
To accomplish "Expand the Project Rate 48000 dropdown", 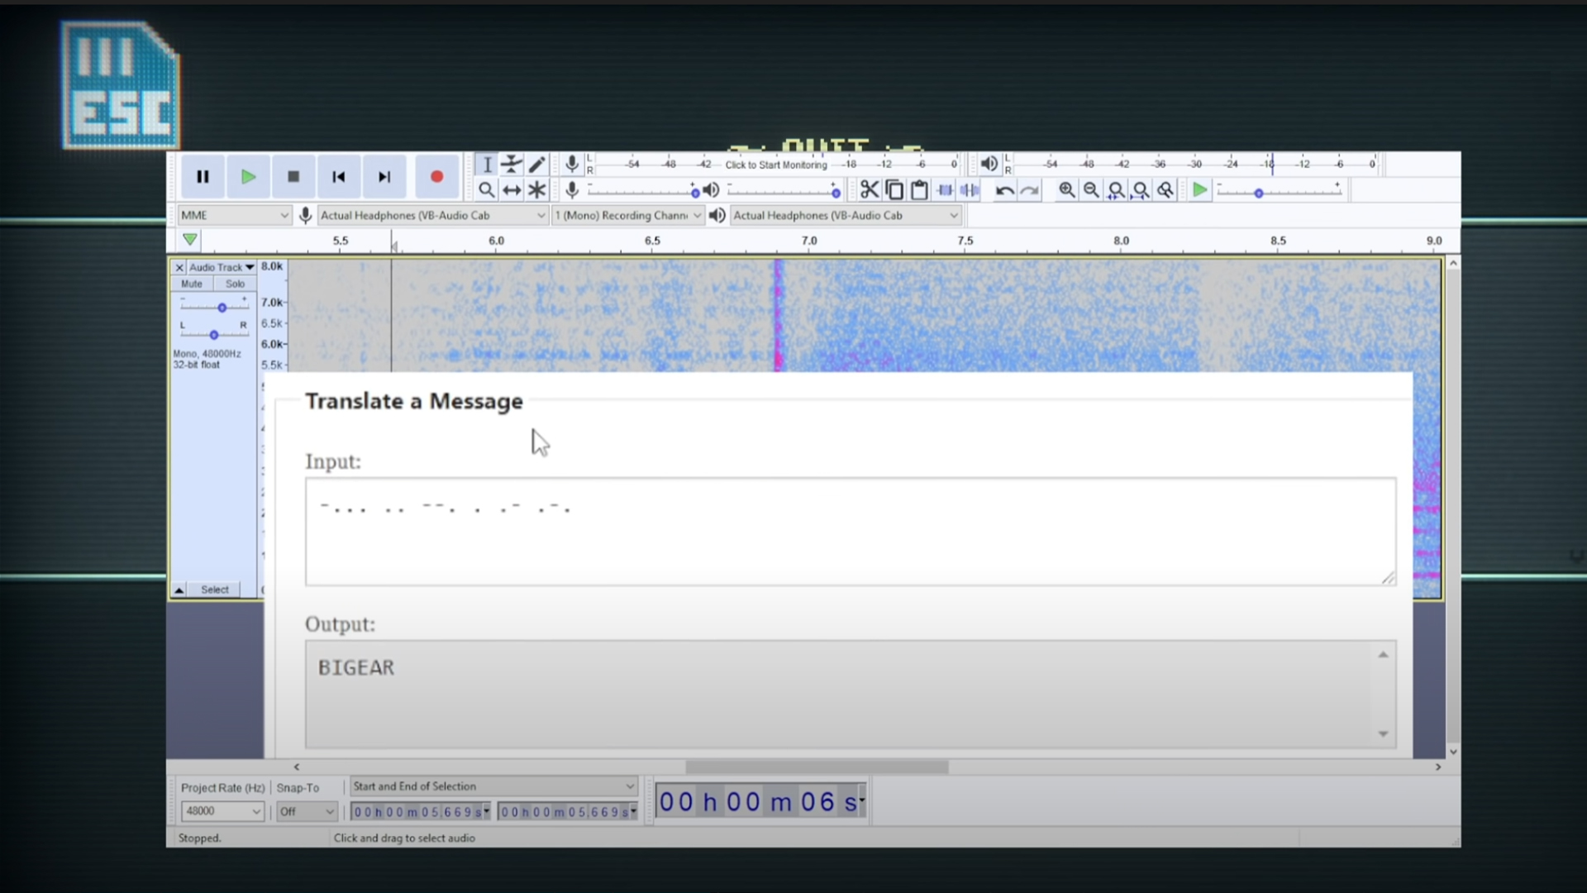I will point(222,811).
